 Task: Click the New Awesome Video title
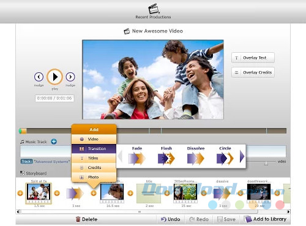(157, 31)
